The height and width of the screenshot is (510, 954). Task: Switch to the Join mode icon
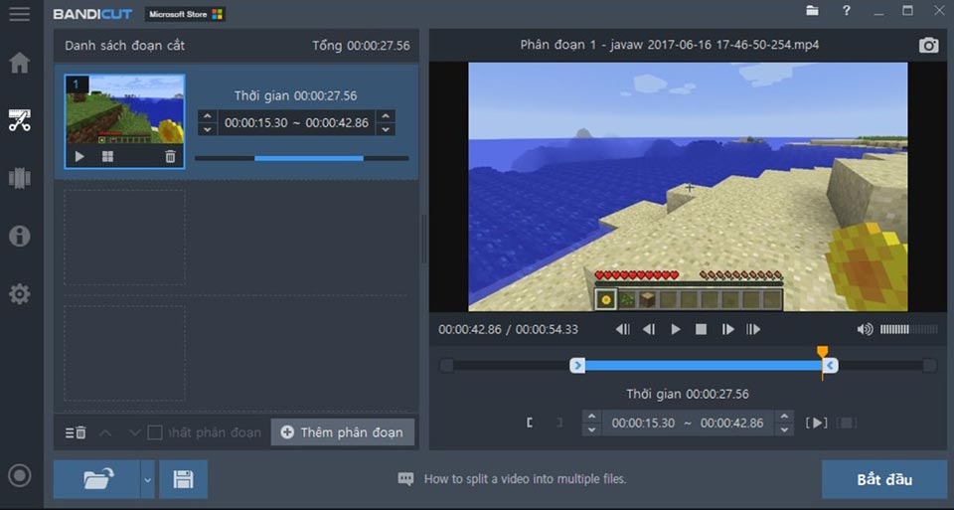pyautogui.click(x=20, y=178)
